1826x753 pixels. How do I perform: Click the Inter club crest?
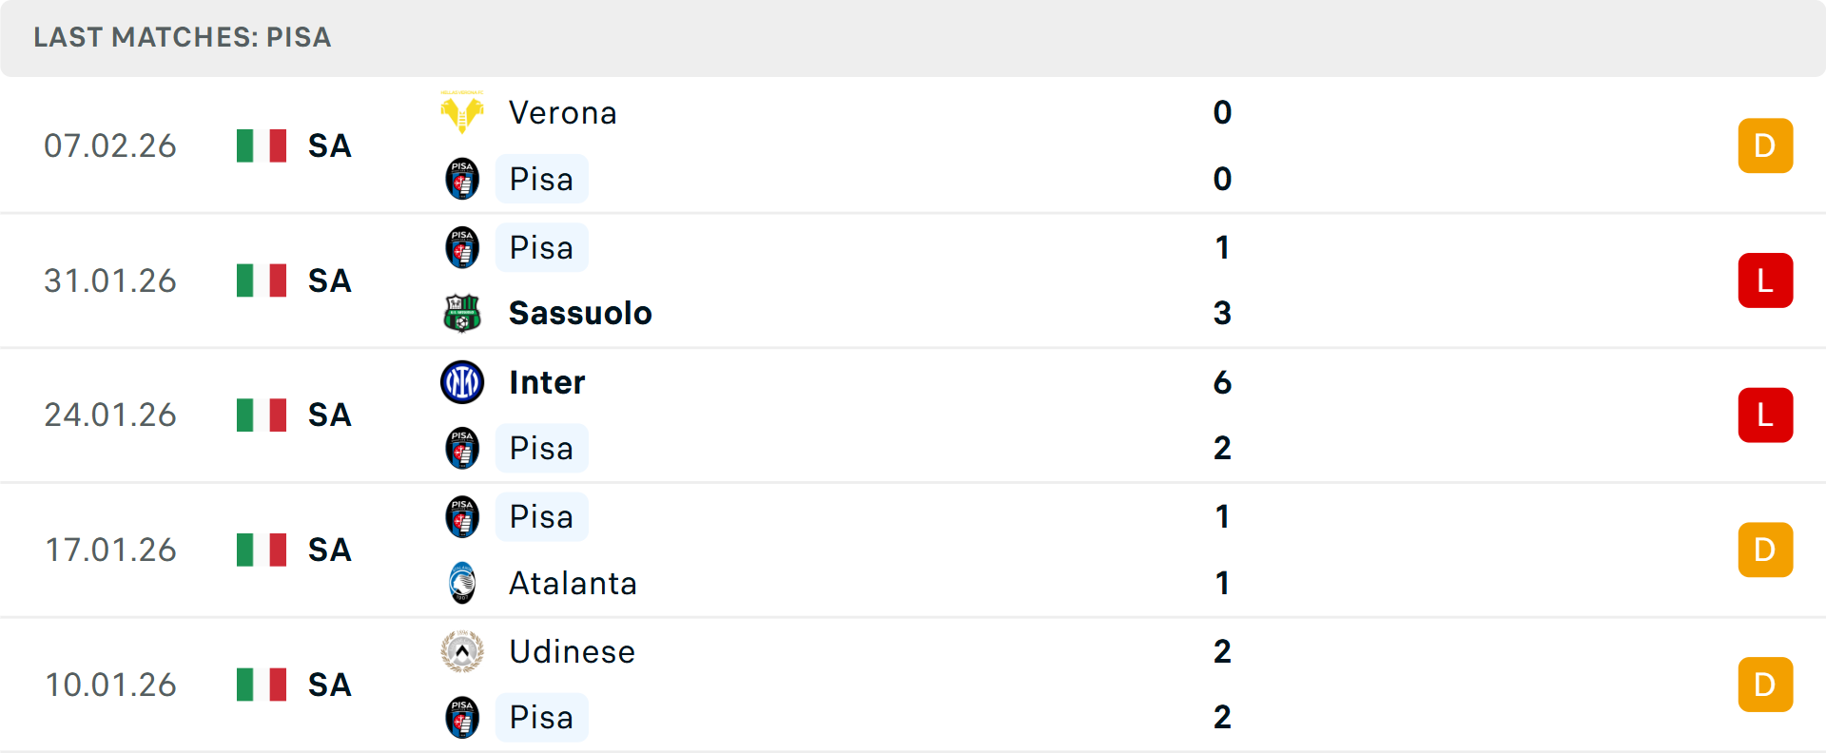[462, 382]
